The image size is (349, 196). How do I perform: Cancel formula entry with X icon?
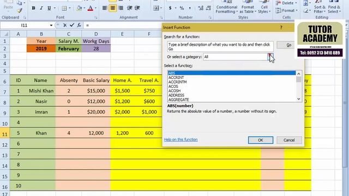tap(65, 26)
